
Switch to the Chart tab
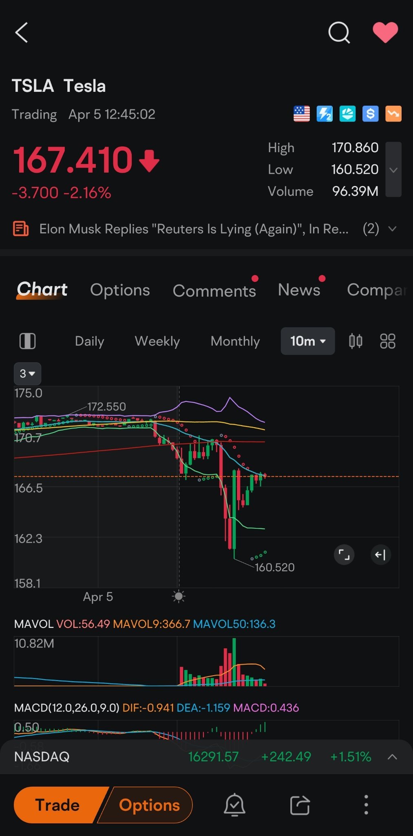click(42, 290)
